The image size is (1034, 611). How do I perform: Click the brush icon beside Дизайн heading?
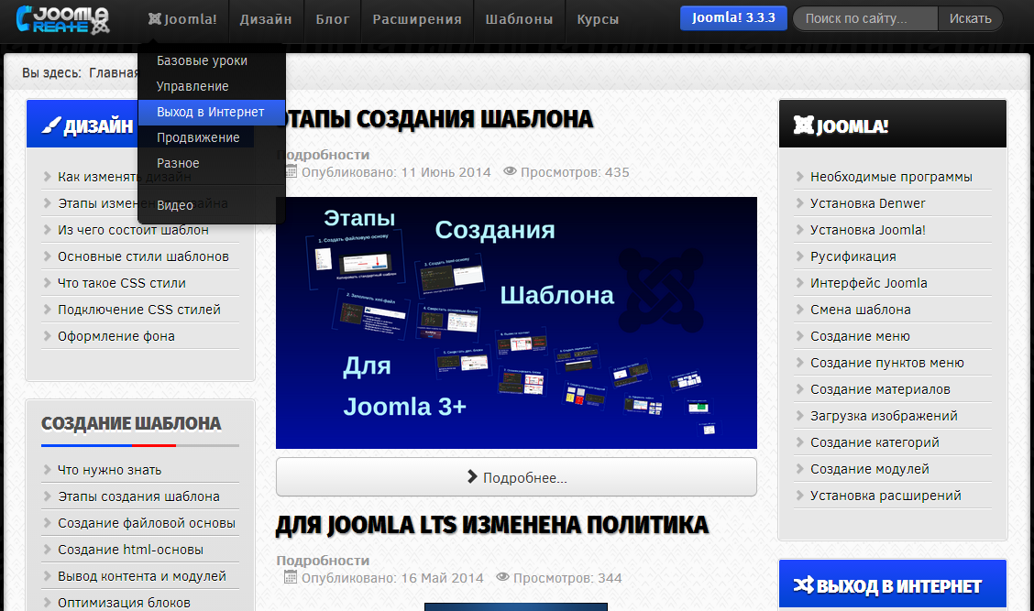pyautogui.click(x=51, y=125)
